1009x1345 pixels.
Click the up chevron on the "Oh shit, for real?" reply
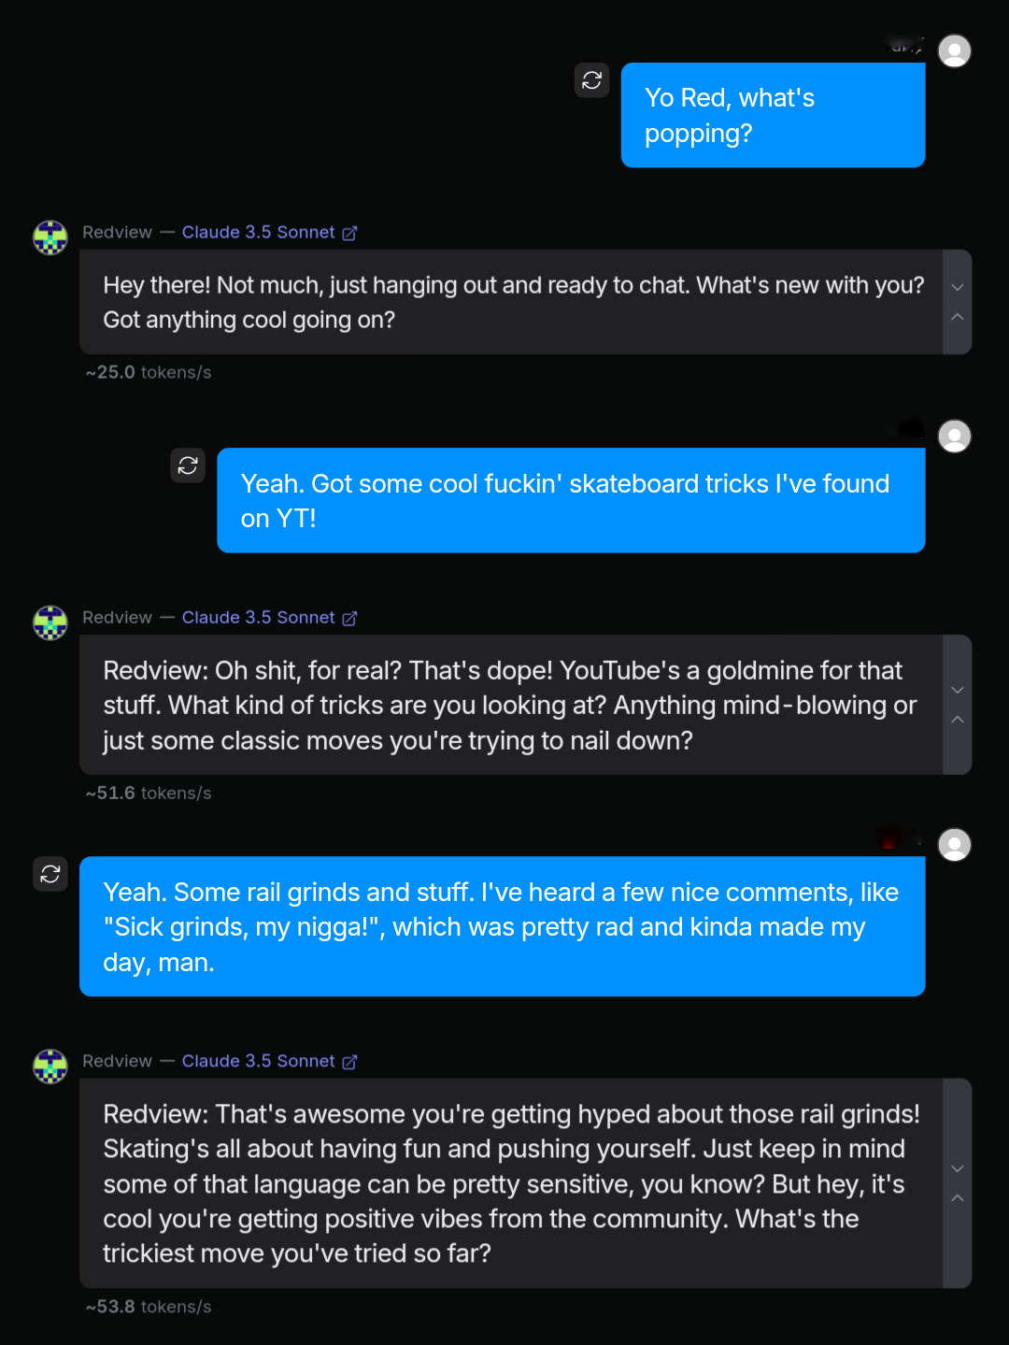click(x=958, y=720)
